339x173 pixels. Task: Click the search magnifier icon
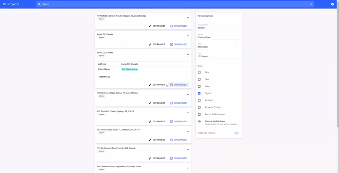39,4
